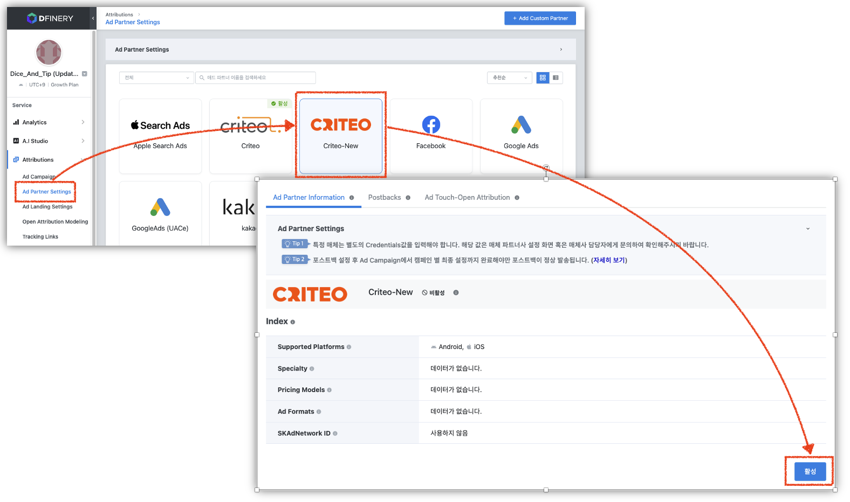This screenshot has width=850, height=502.
Task: Open the app switcher next to Dice_And_Tip
Action: pyautogui.click(x=85, y=74)
